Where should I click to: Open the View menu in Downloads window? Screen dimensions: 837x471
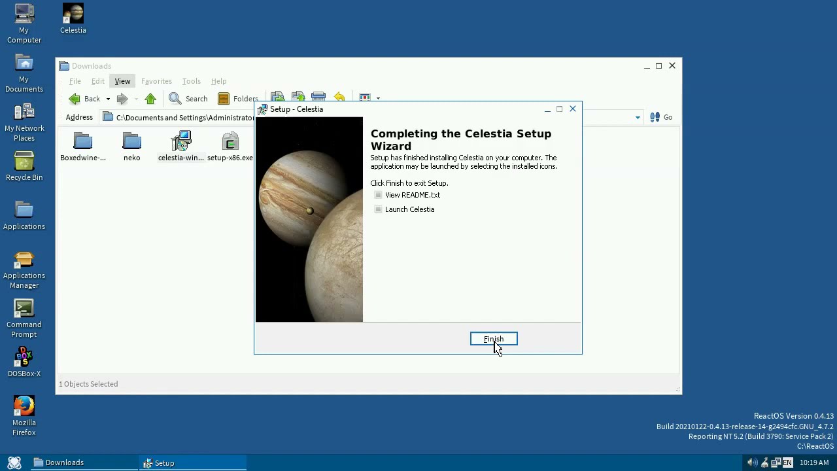(122, 81)
